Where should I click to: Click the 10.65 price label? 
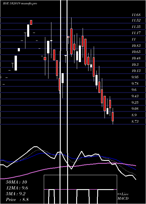coord(136,52)
